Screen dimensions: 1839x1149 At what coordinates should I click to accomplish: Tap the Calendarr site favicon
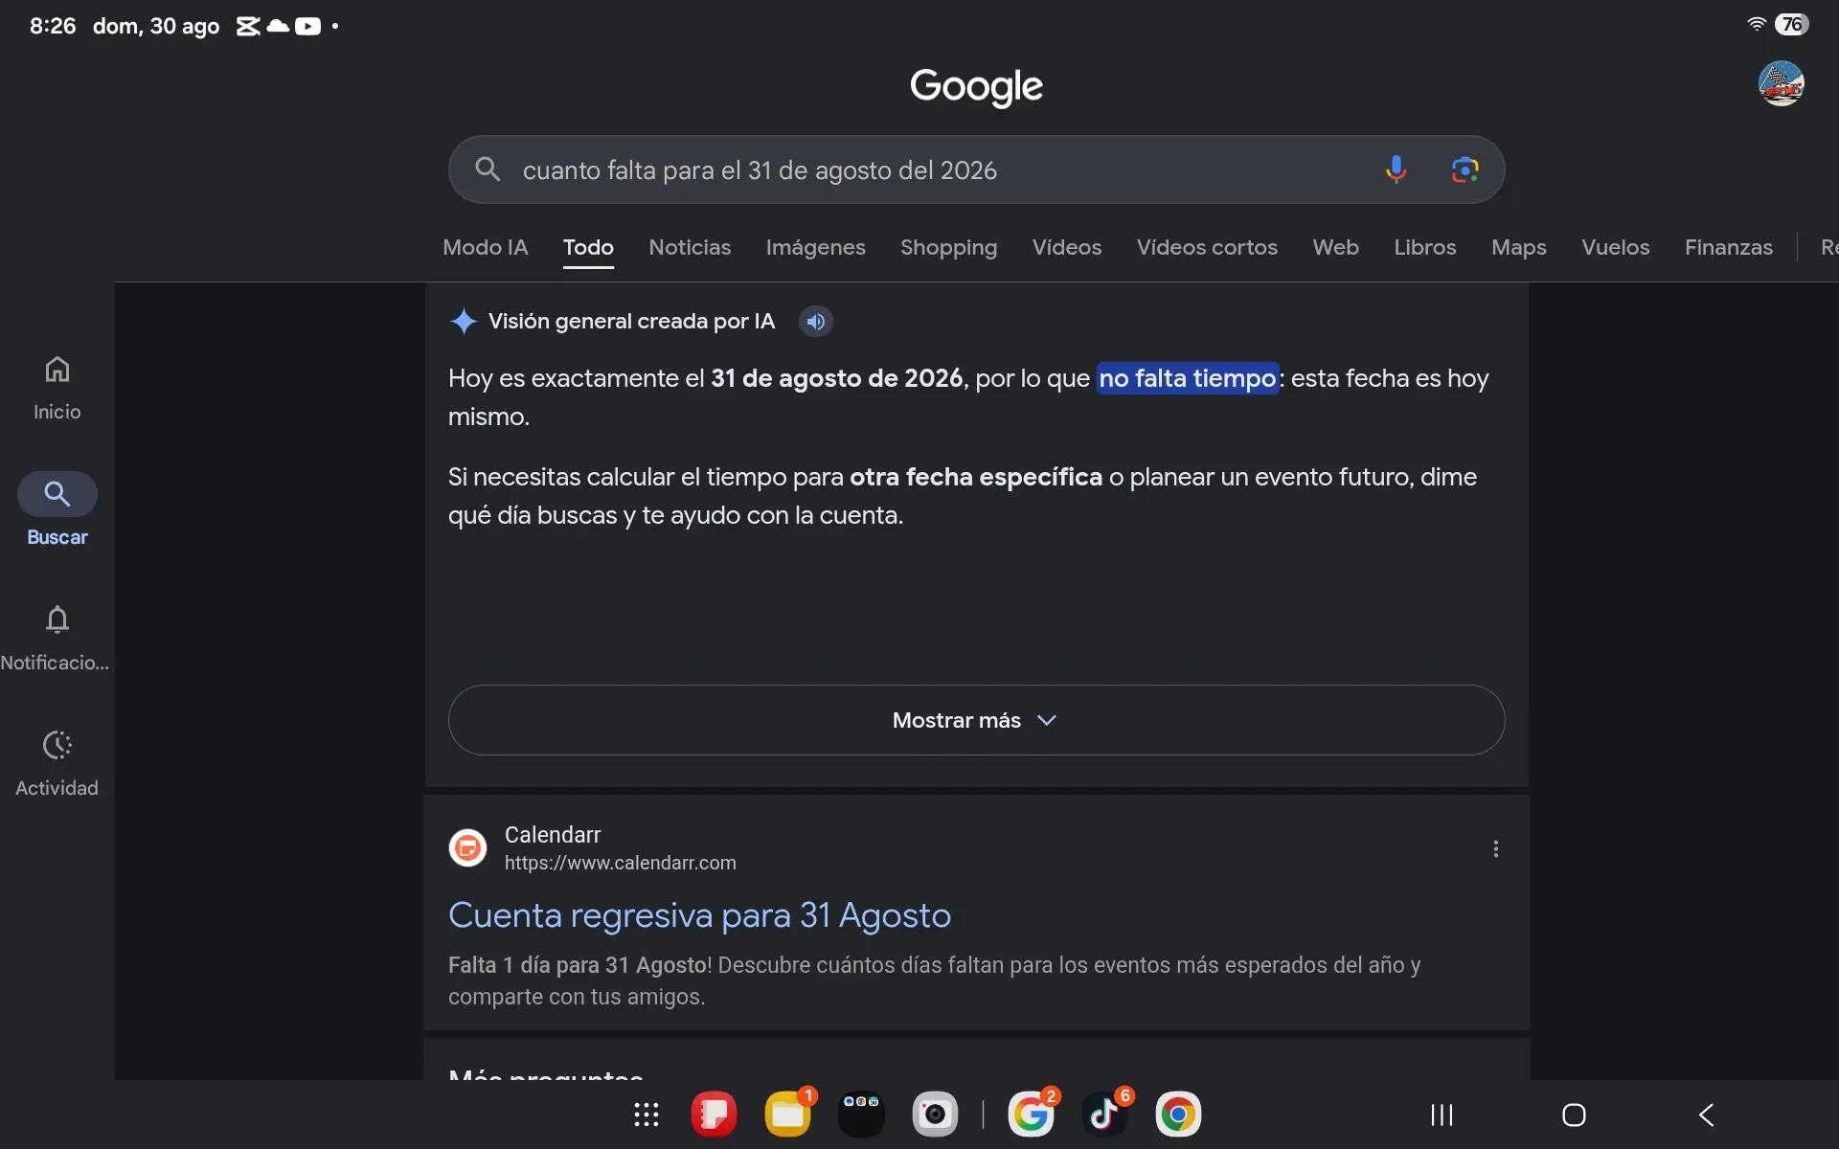tap(467, 848)
